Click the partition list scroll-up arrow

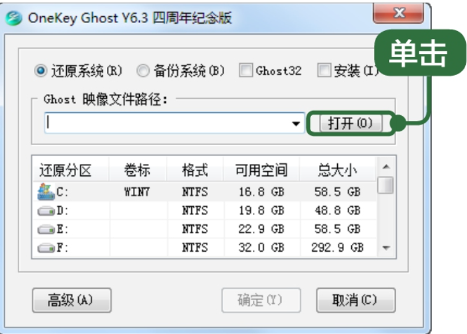click(386, 167)
